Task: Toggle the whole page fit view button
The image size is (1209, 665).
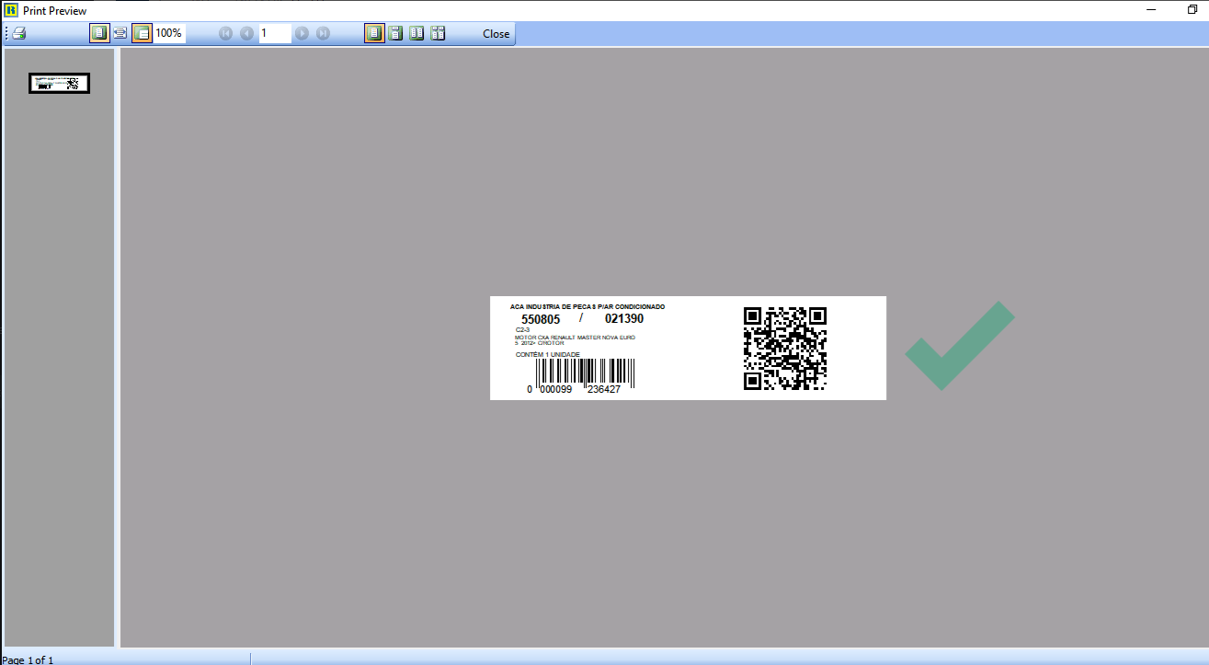Action: coord(99,33)
